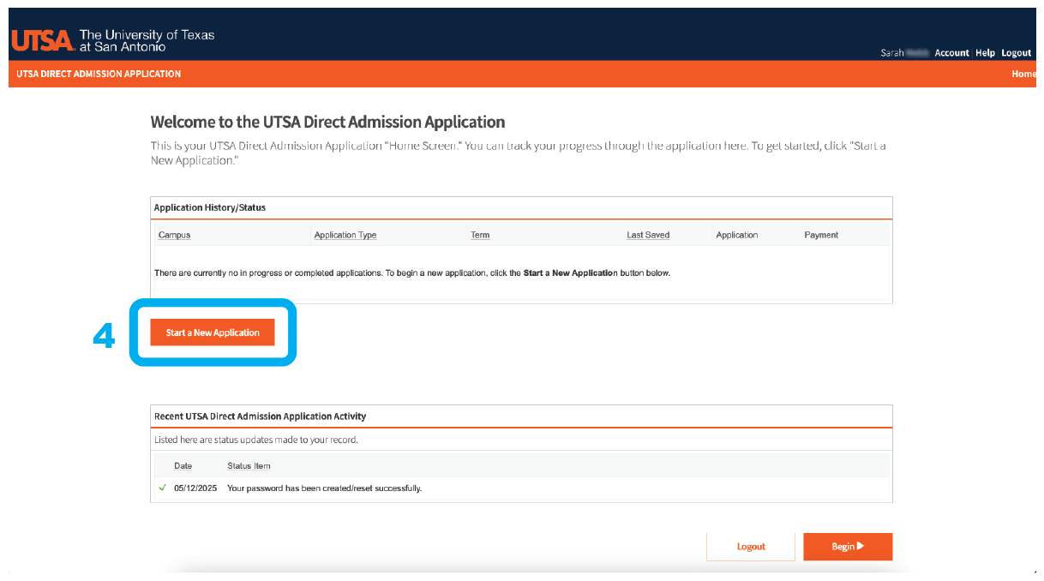This screenshot has height=581, width=1044.
Task: Click the Payment column header
Action: (x=821, y=235)
